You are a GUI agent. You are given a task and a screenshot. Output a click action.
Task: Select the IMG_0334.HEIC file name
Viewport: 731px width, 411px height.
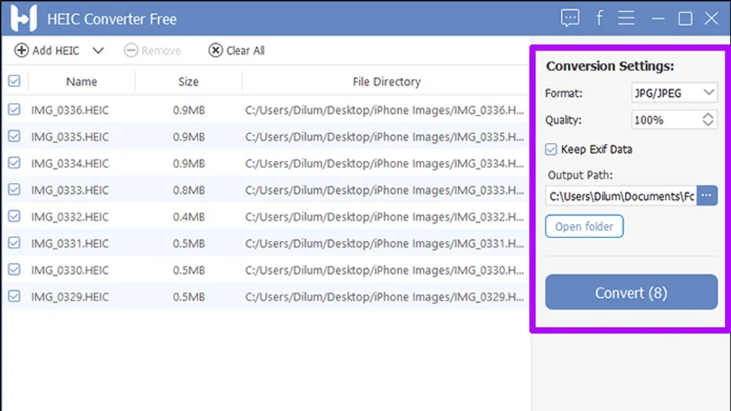click(70, 164)
